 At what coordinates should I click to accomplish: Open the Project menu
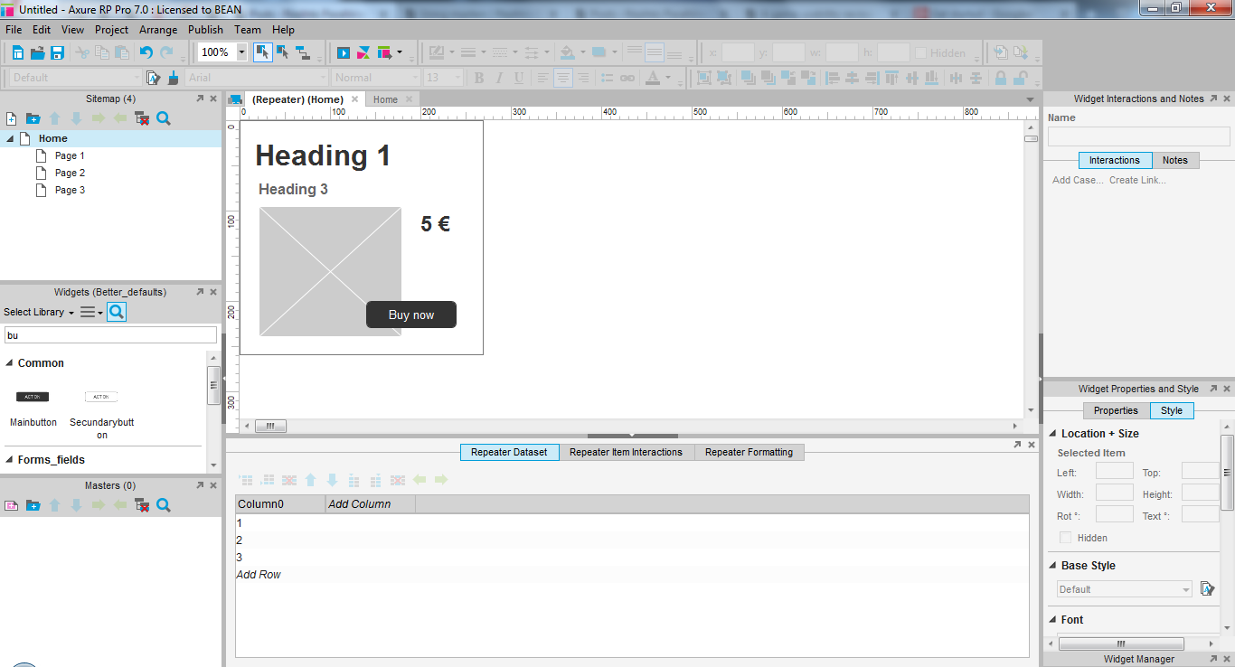click(111, 30)
